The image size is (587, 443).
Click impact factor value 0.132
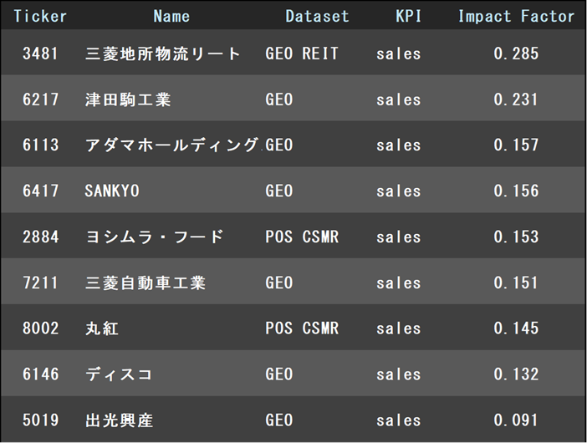(x=516, y=374)
